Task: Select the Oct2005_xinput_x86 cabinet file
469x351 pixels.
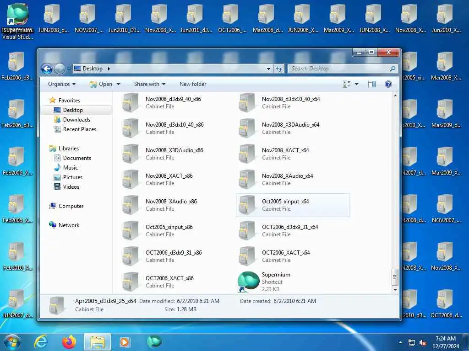Action: tap(176, 231)
